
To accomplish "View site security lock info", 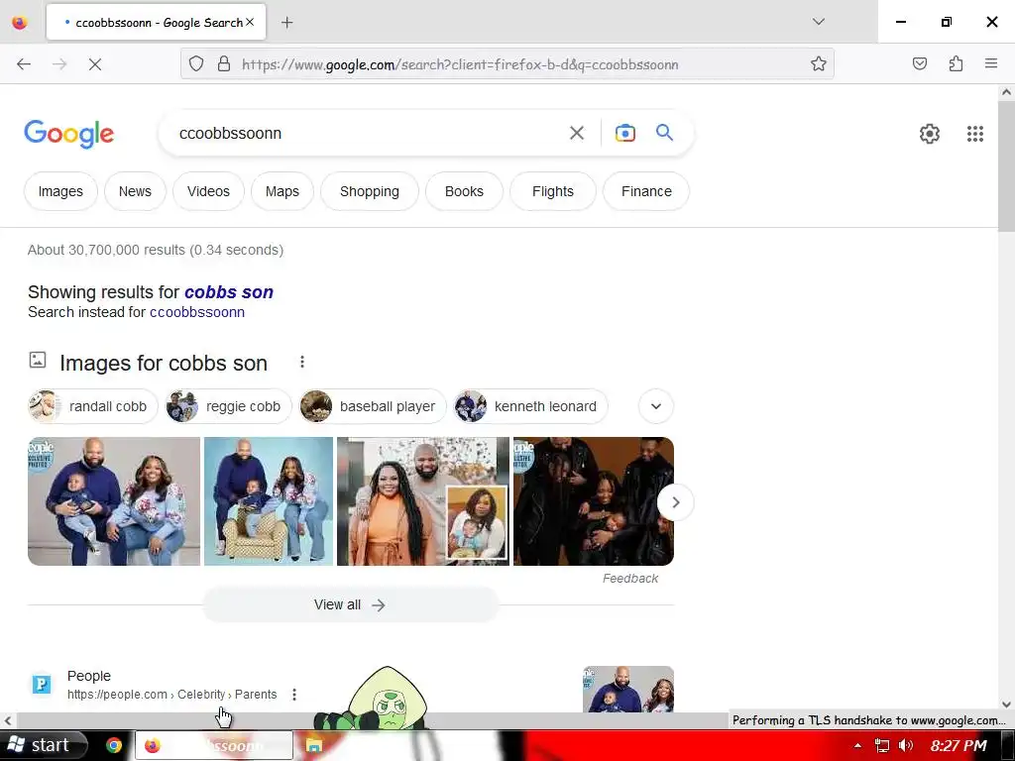I will point(224,64).
